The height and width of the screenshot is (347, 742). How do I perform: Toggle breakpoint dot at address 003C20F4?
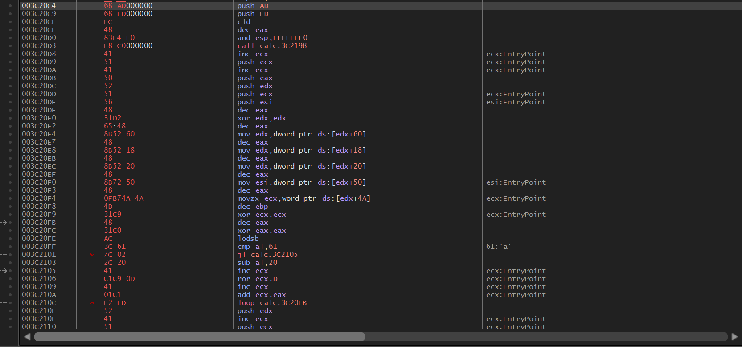click(x=10, y=198)
